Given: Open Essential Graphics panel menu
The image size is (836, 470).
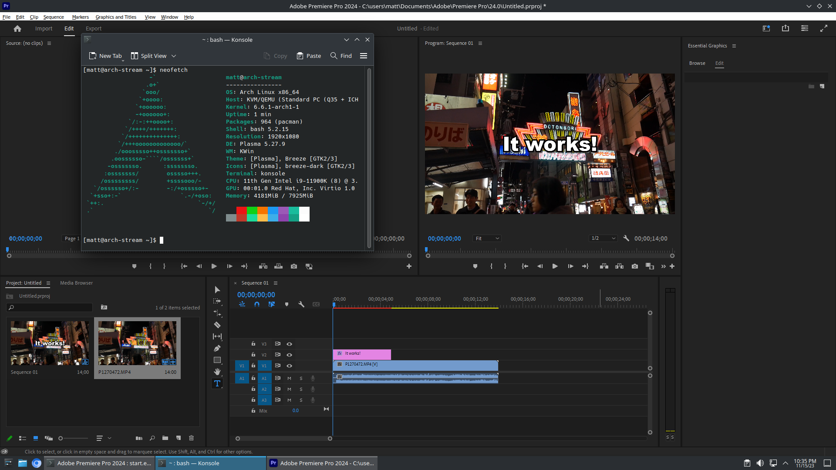Looking at the screenshot, I should (734, 46).
